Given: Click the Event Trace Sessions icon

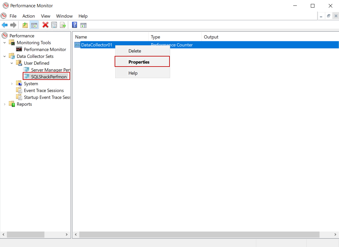Looking at the screenshot, I should point(19,90).
